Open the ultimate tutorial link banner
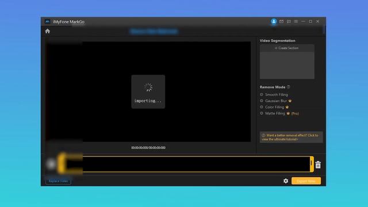368x207 pixels. pyautogui.click(x=291, y=137)
